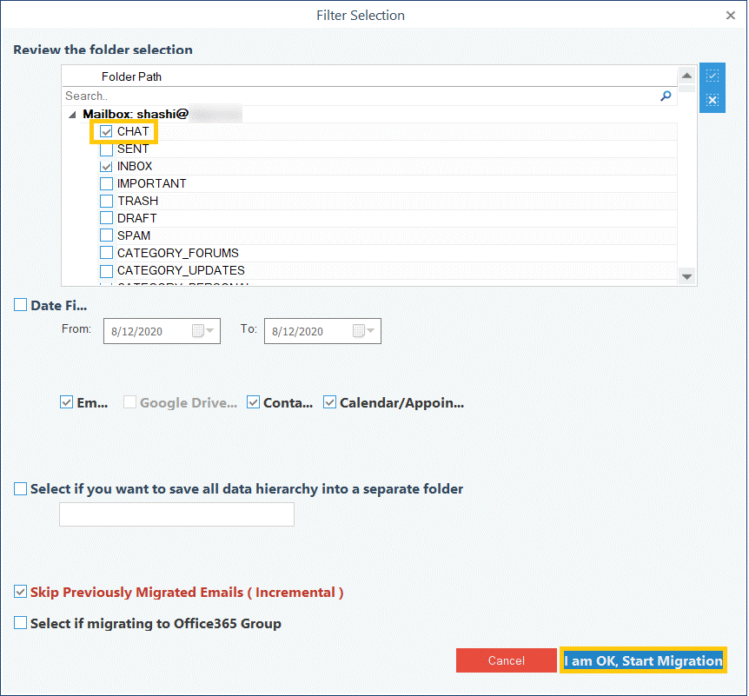
Task: Check the TRASH folder checkbox
Action: [x=106, y=201]
